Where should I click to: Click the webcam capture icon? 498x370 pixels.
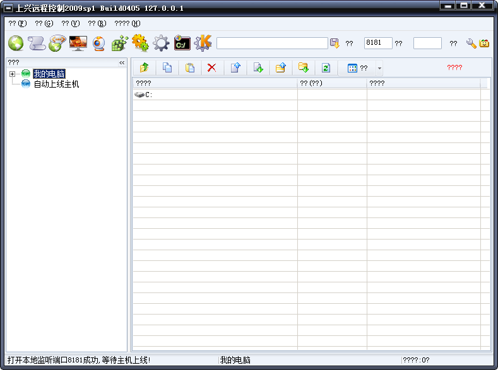tap(98, 43)
